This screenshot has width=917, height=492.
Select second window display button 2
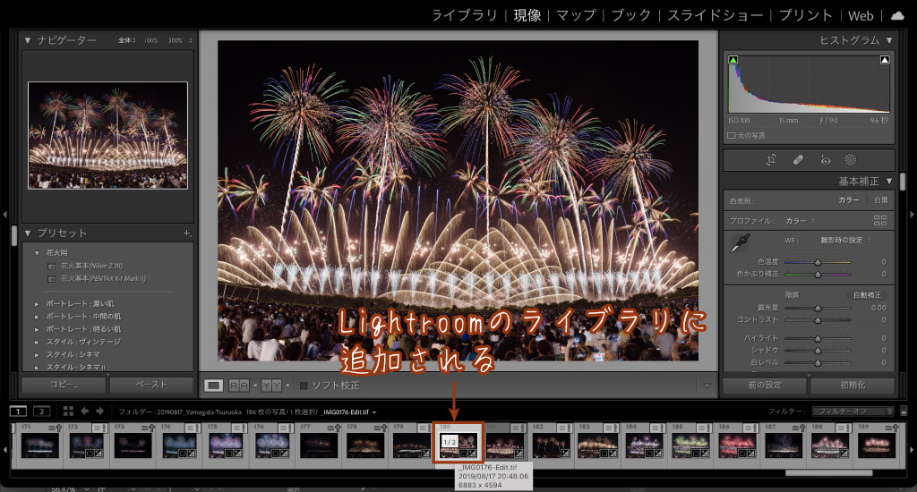coord(41,411)
